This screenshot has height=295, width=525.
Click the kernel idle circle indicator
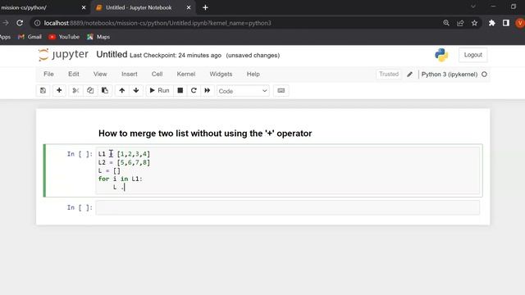484,75
